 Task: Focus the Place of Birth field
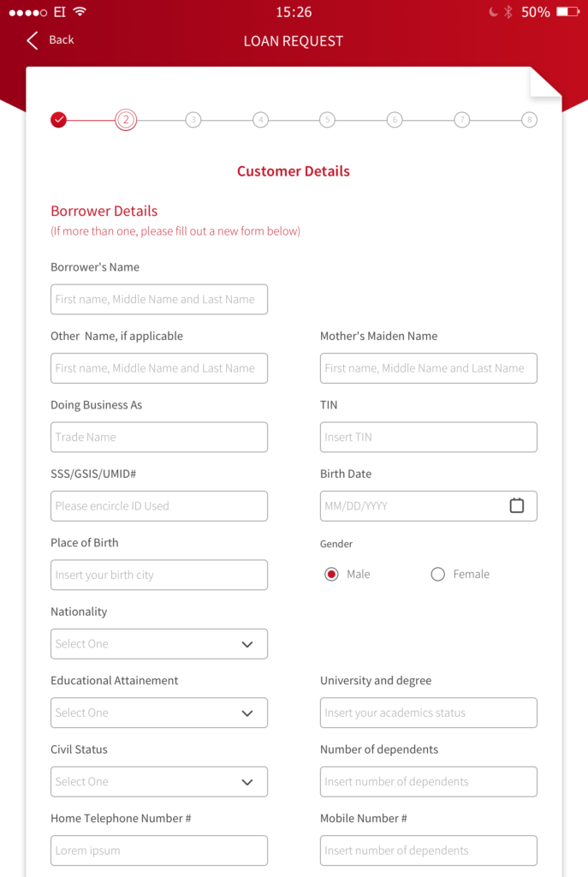[159, 575]
